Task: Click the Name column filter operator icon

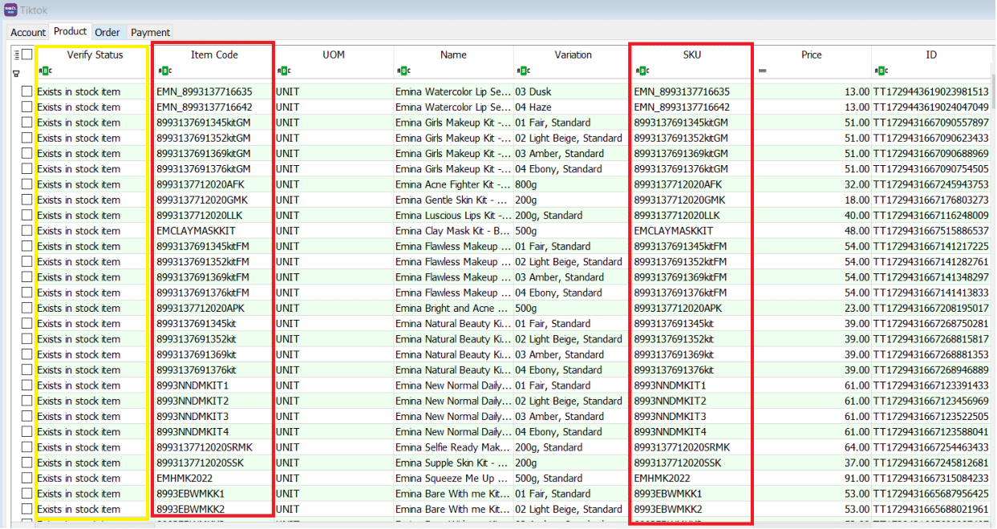Action: coord(403,71)
